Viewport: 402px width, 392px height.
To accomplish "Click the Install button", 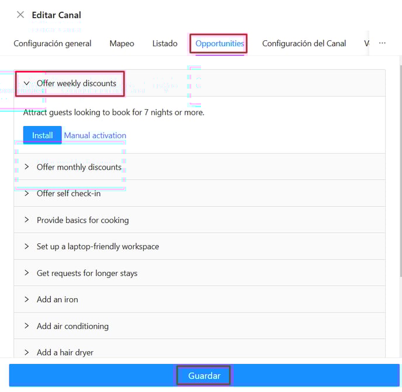I will [42, 135].
